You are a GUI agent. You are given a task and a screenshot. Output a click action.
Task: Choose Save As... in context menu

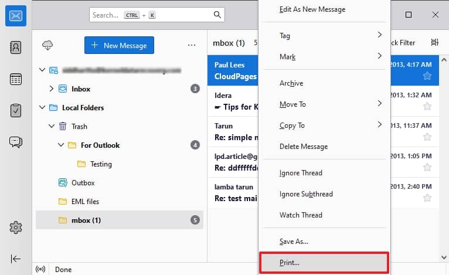pyautogui.click(x=324, y=242)
